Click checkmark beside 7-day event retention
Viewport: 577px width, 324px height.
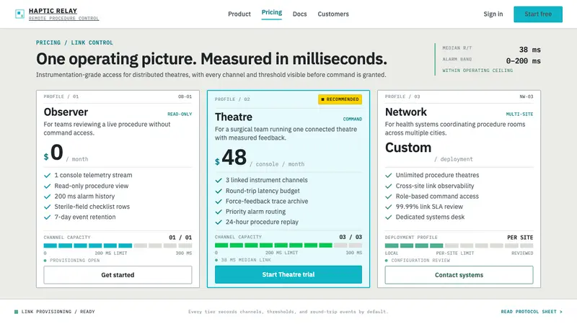(x=47, y=217)
